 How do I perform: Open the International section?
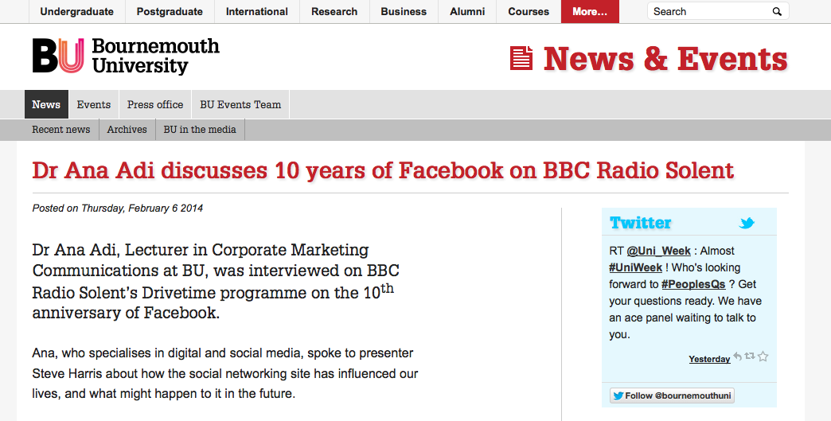257,12
